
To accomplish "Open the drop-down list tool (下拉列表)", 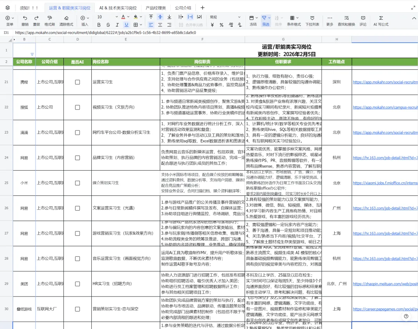I will tap(312, 21).
